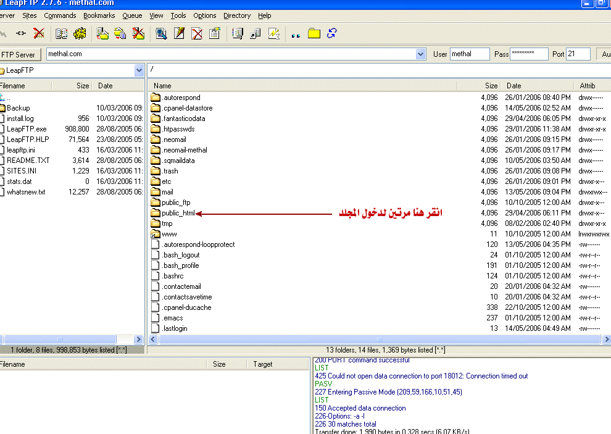View the remote file with magnifier icon
The width and height of the screenshot is (611, 434).
point(160,34)
